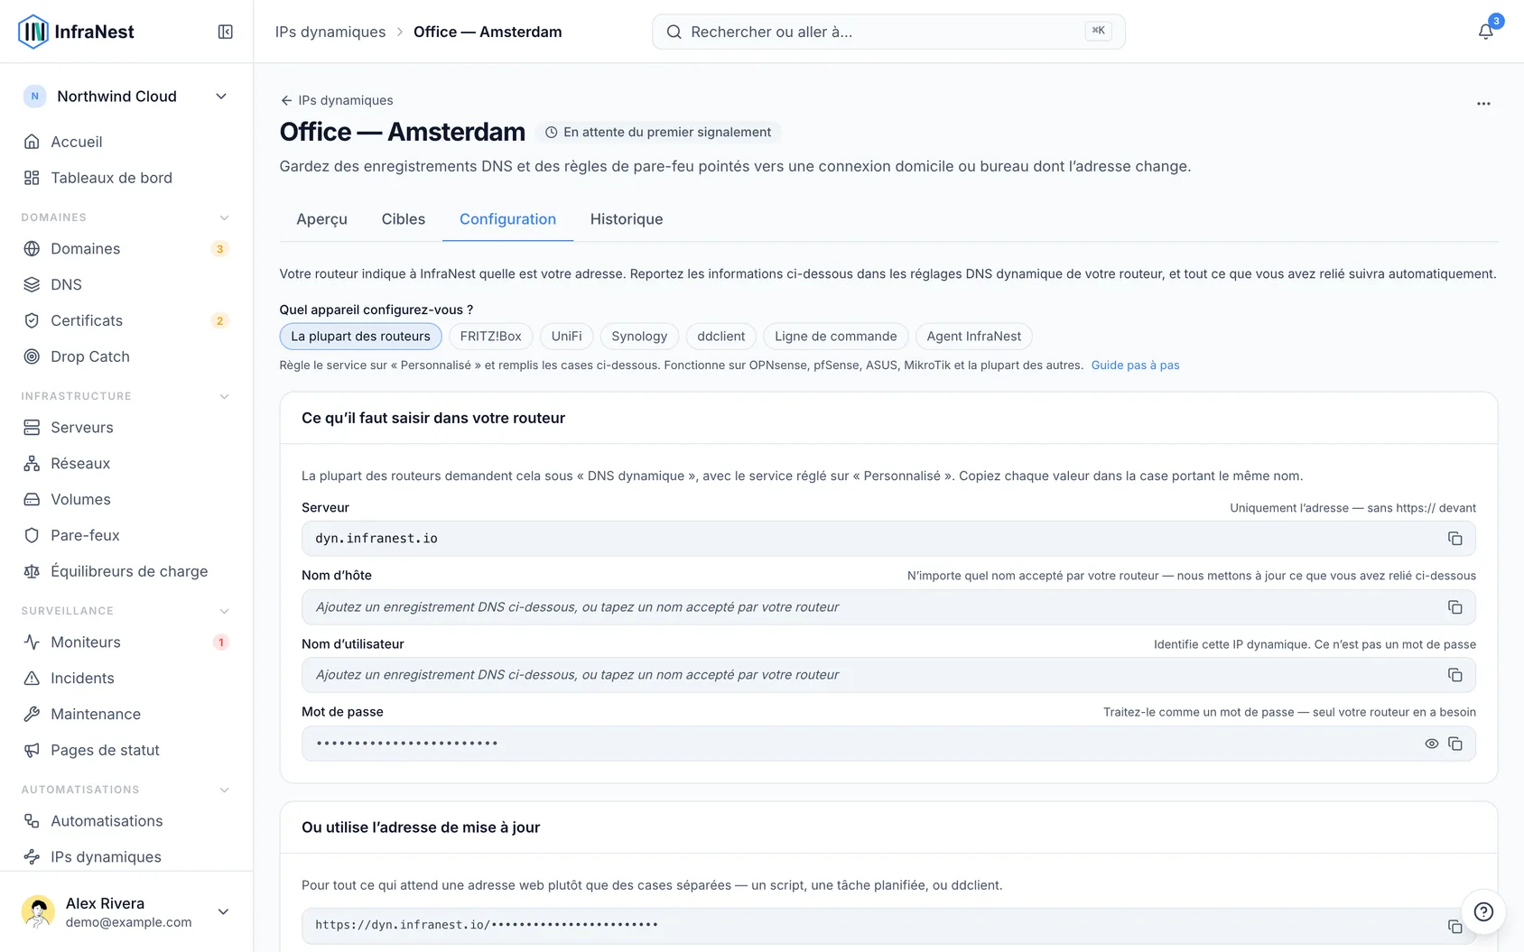This screenshot has width=1524, height=952.
Task: Click the Domaines badge showing 3
Action: click(x=219, y=249)
